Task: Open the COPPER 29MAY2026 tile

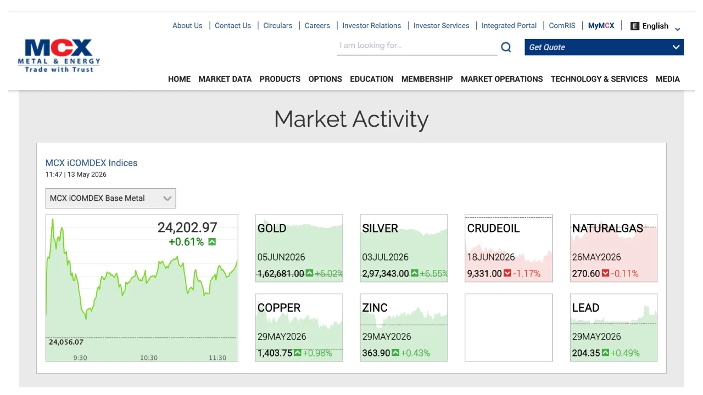Action: tap(299, 328)
